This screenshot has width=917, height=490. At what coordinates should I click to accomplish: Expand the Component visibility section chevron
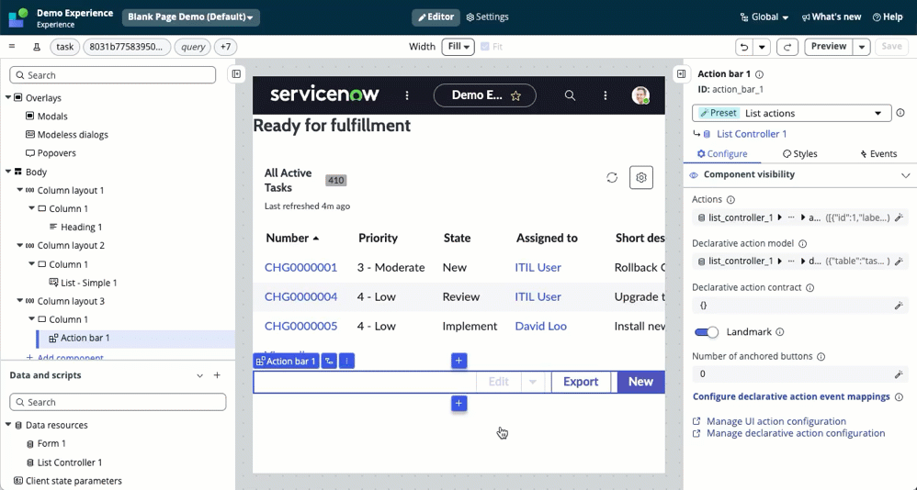point(905,174)
